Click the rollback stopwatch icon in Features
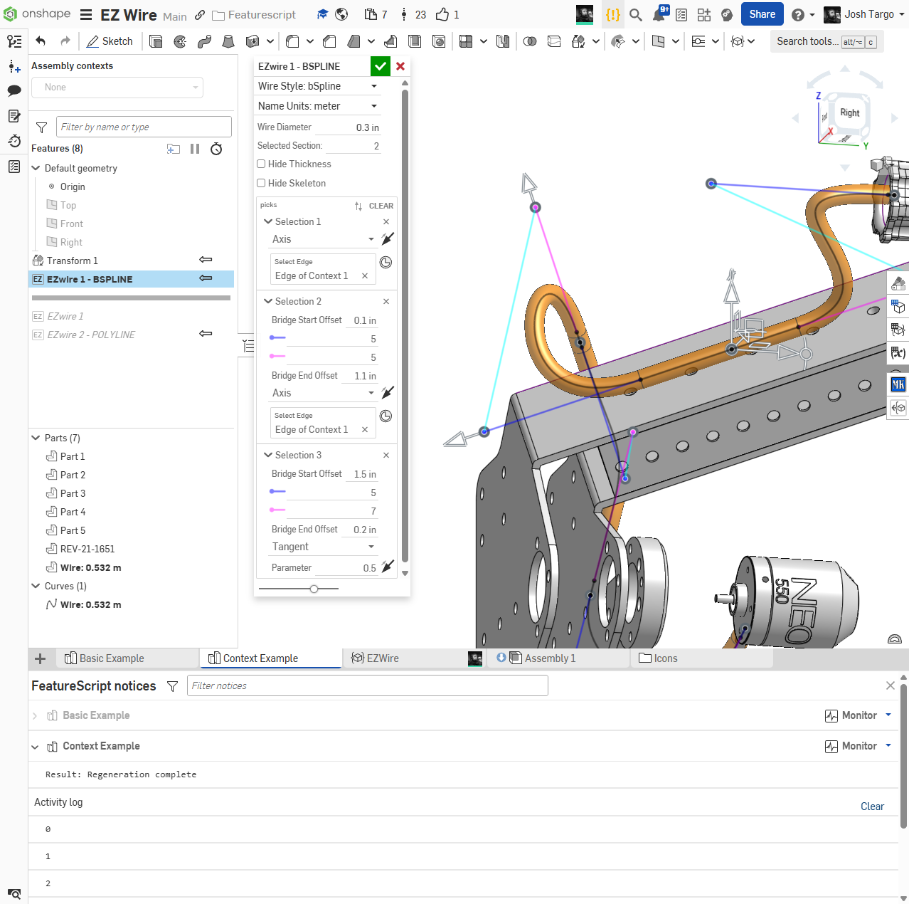The width and height of the screenshot is (909, 904). (x=216, y=149)
